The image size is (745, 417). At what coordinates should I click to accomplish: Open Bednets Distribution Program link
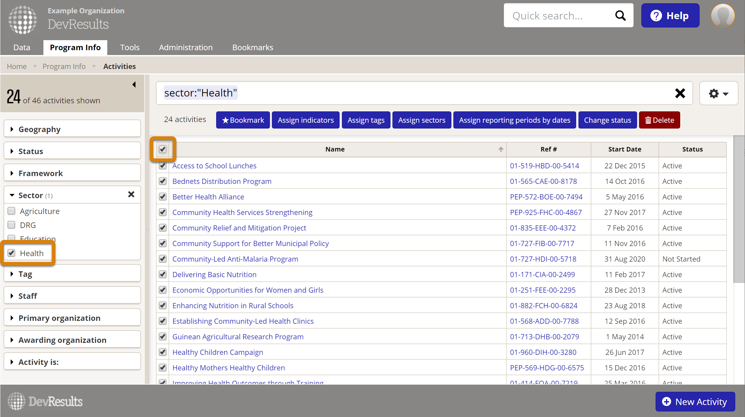click(222, 181)
